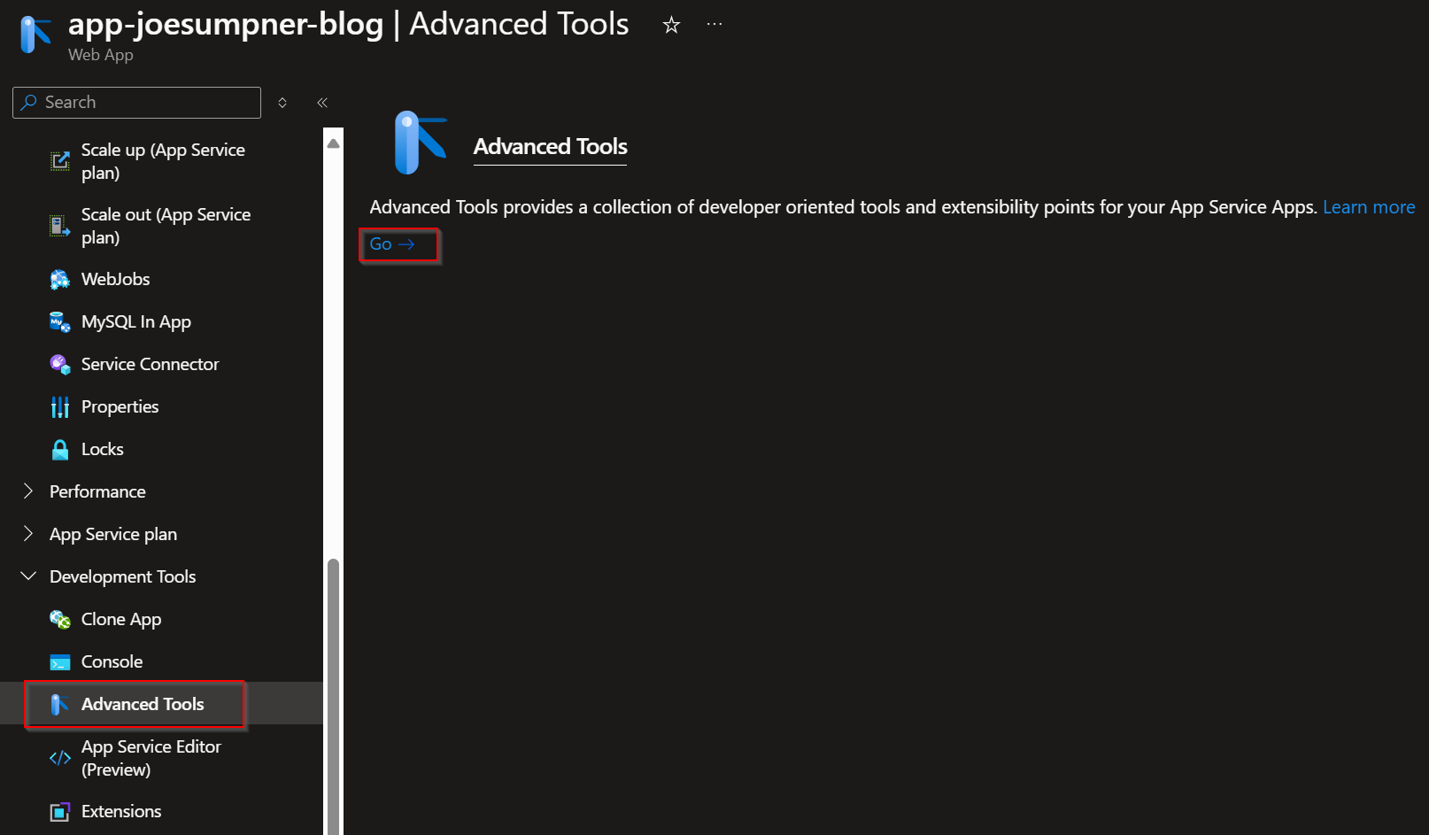The image size is (1429, 835).
Task: Click the Console terminal icon
Action: (60, 662)
